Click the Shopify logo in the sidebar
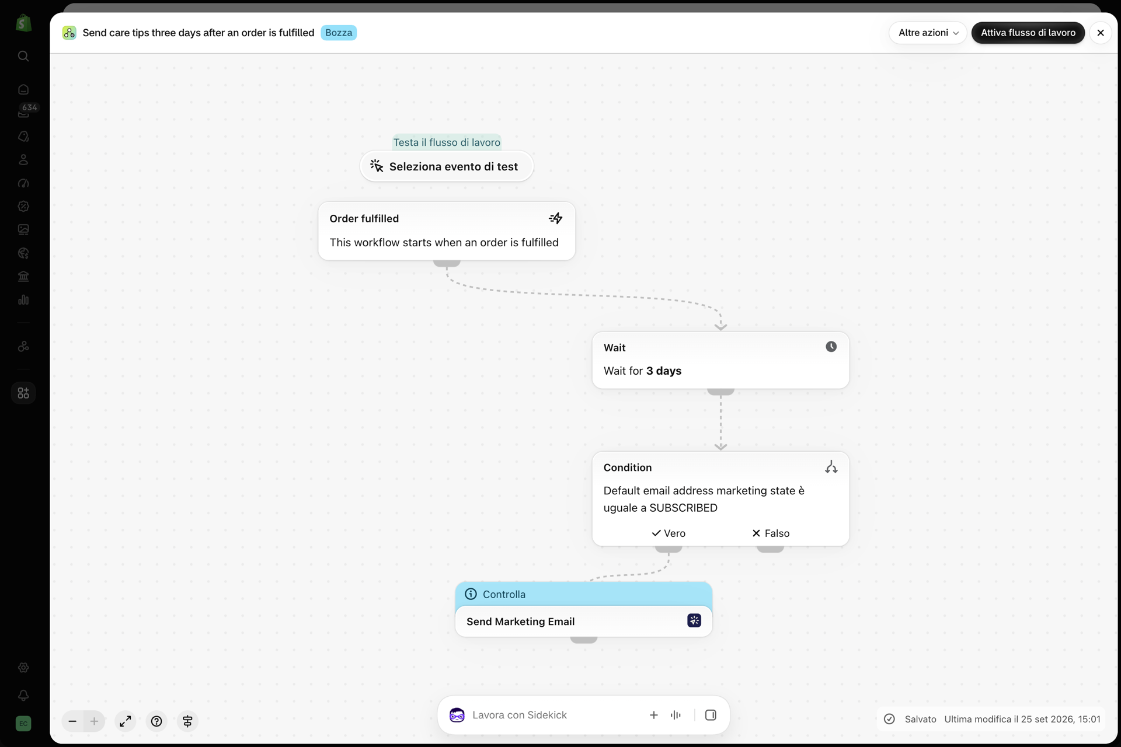Viewport: 1121px width, 747px height. 23,23
